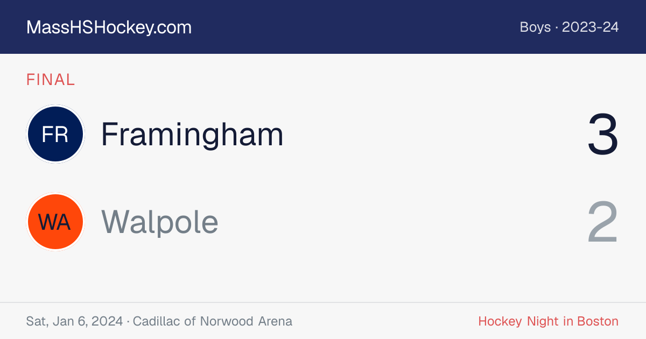Click the dark navy header bar
The width and height of the screenshot is (646, 339).
[323, 27]
